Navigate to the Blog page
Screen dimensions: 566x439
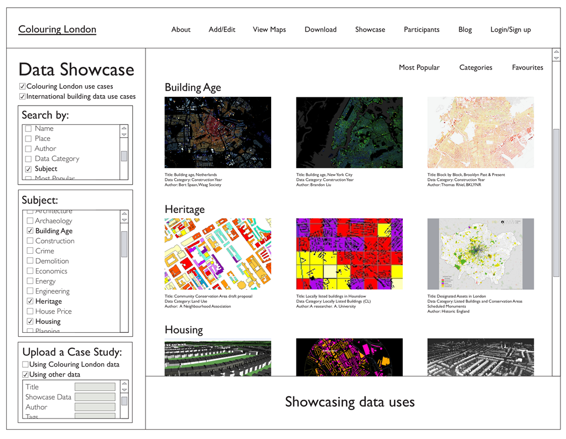[x=464, y=30]
